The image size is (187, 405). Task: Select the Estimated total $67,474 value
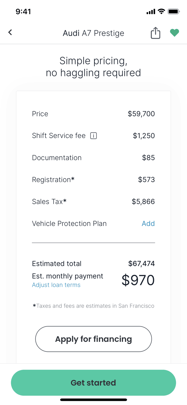click(141, 263)
